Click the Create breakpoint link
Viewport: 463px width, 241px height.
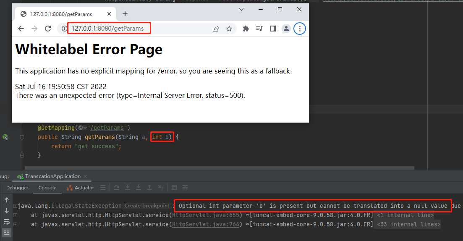coord(147,206)
